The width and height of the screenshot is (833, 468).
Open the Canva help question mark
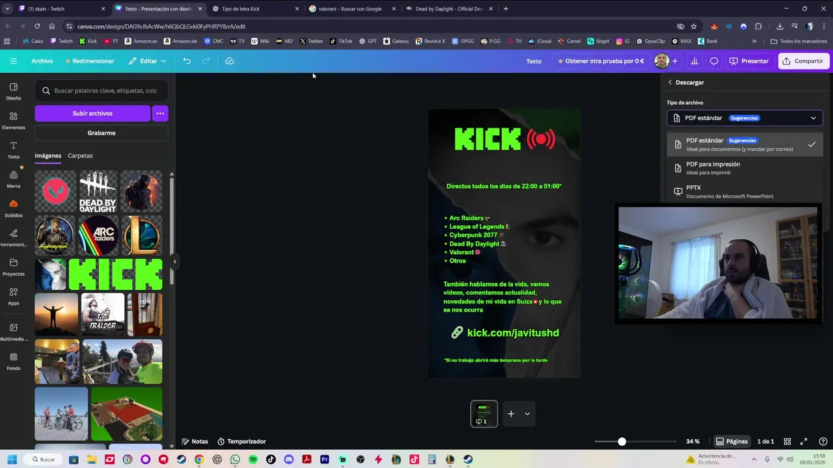[x=823, y=441]
